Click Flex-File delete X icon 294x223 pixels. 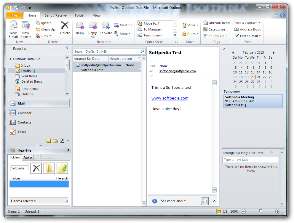(x=36, y=168)
